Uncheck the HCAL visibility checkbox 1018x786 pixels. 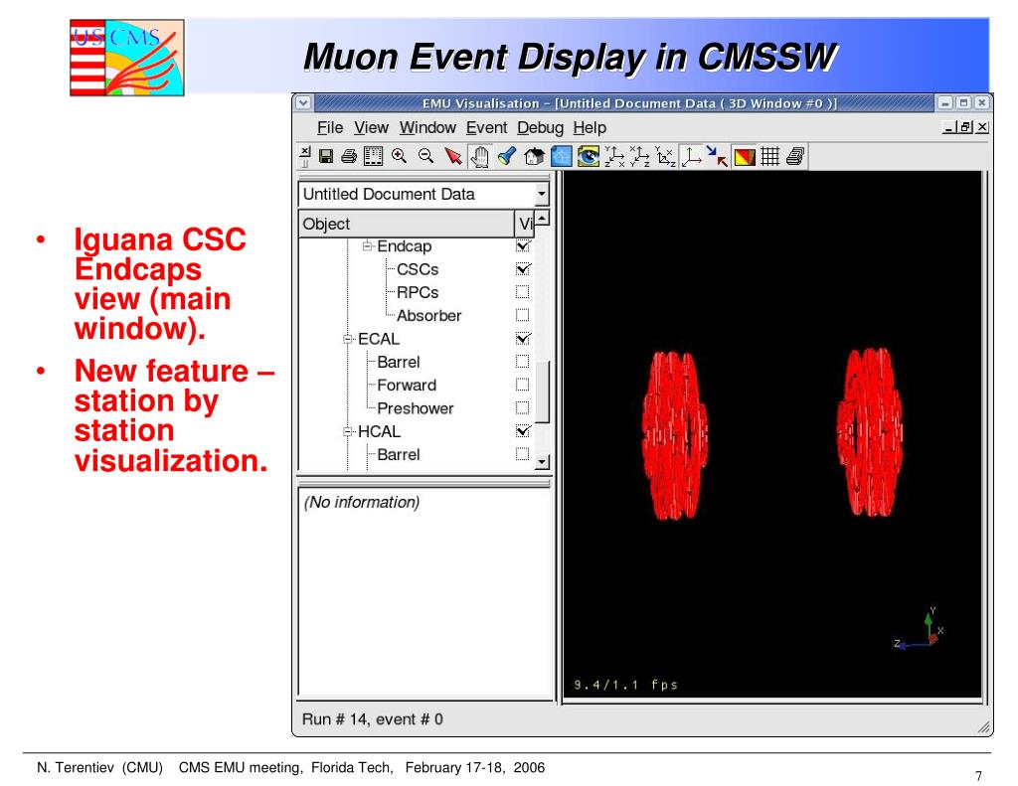coord(523,431)
